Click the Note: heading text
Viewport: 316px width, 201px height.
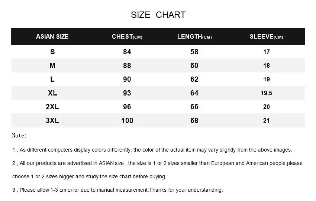[x=19, y=136]
